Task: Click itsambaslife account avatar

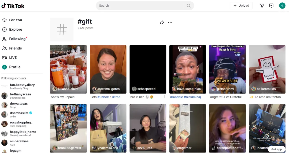Action: click(x=5, y=114)
